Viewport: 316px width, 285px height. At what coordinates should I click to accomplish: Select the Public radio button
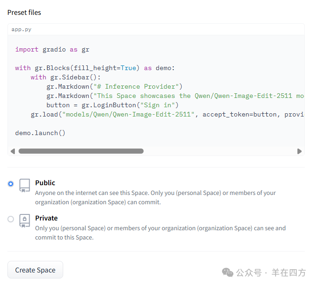coord(11,184)
